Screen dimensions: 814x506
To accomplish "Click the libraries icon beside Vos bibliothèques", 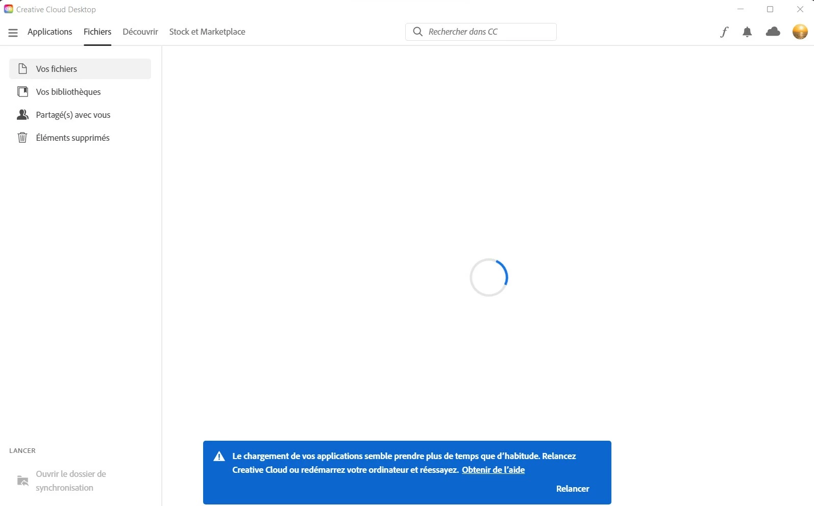I will pos(22,91).
